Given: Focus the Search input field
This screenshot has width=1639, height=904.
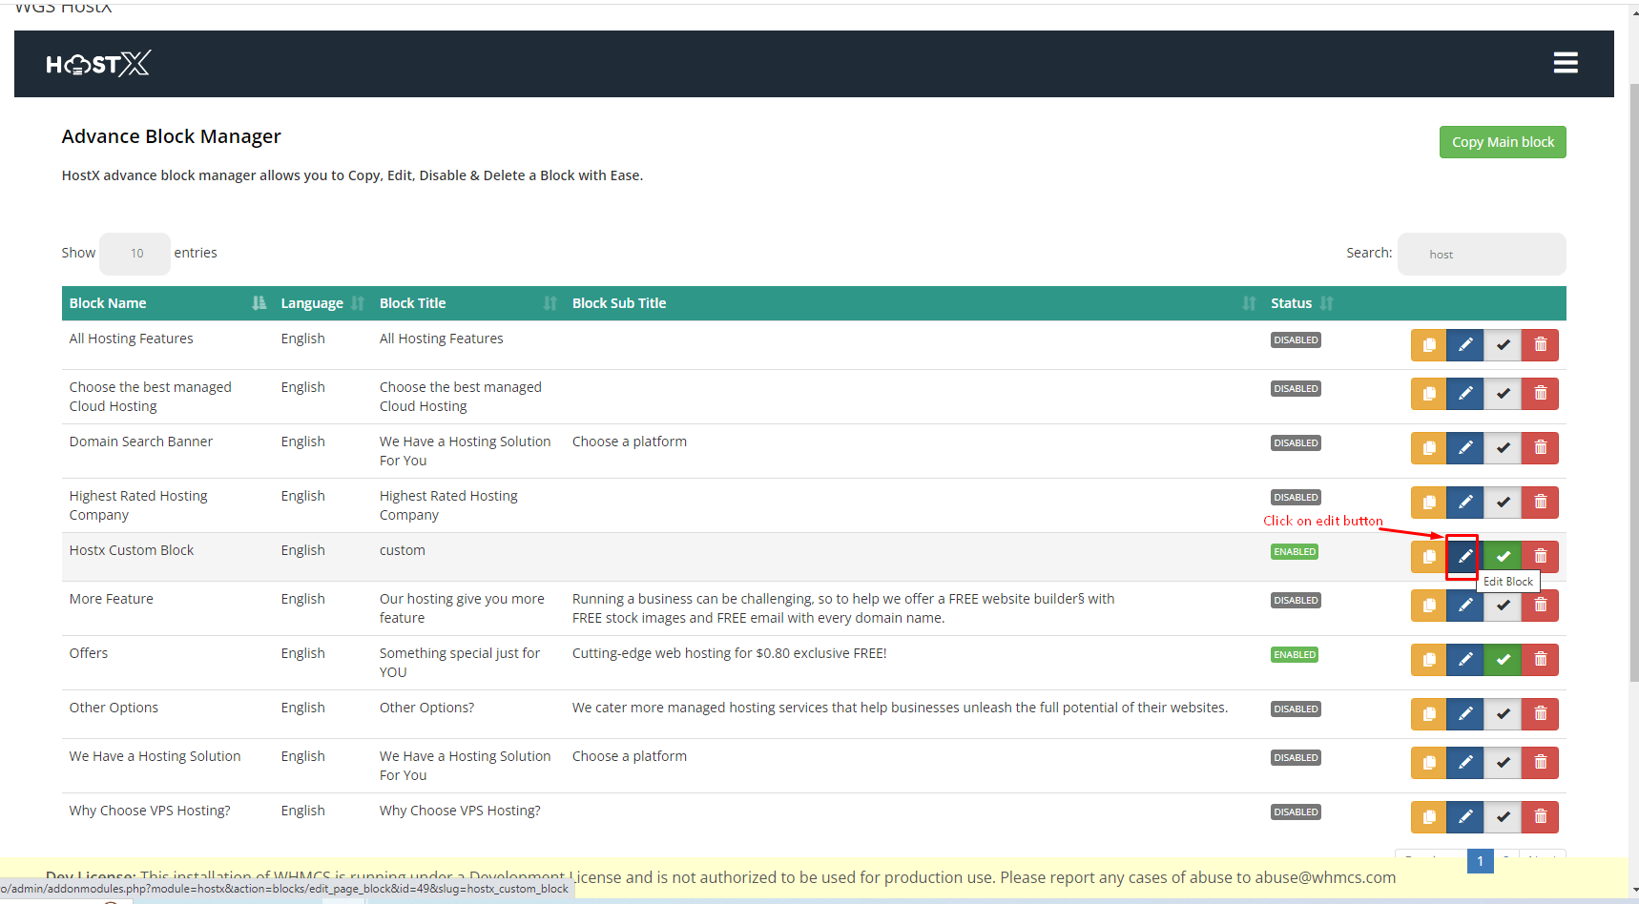Looking at the screenshot, I should (1482, 255).
